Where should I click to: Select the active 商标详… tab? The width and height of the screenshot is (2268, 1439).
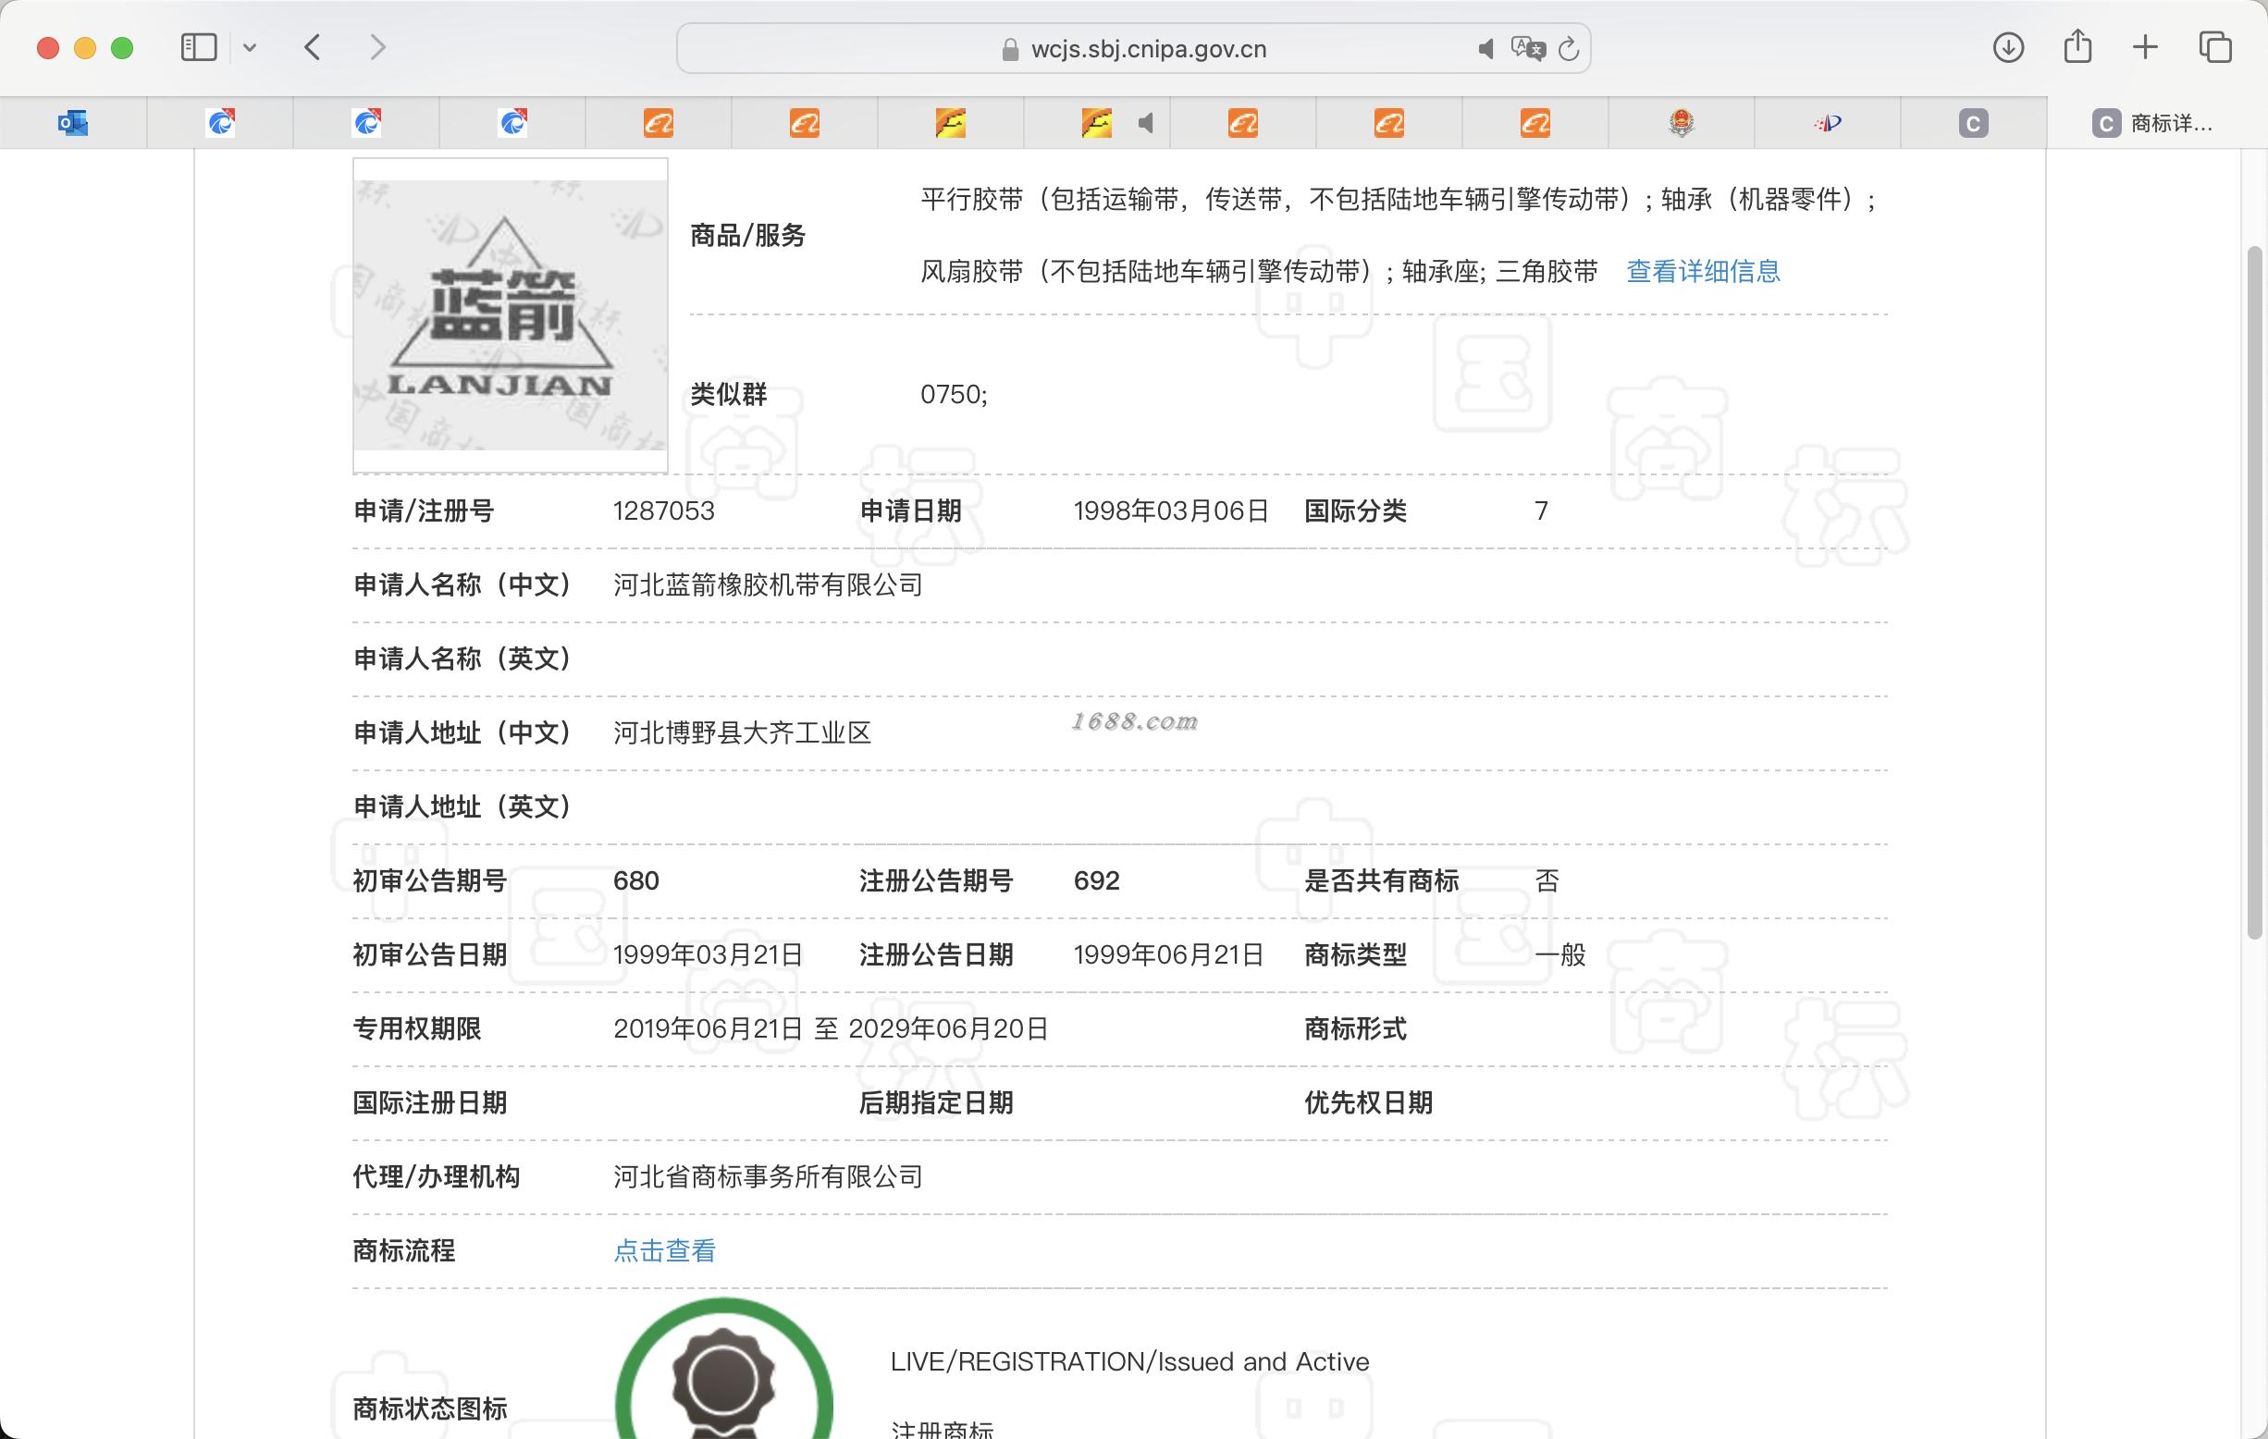tap(2156, 122)
